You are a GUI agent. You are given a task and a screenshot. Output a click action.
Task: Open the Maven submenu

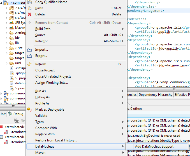(x=40, y=153)
